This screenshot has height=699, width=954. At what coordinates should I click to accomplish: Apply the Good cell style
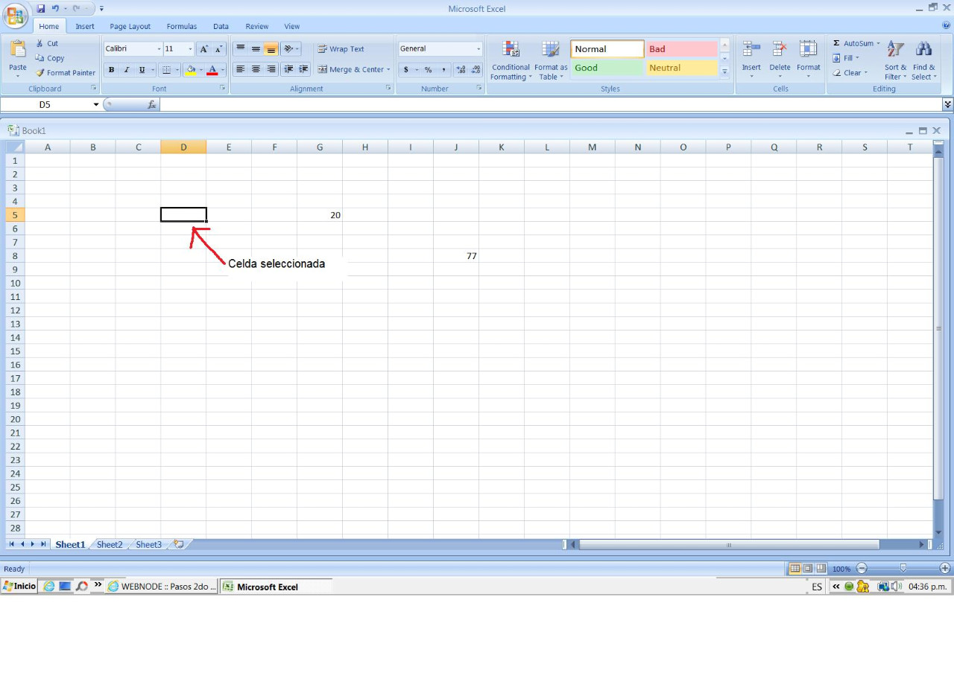pos(607,68)
